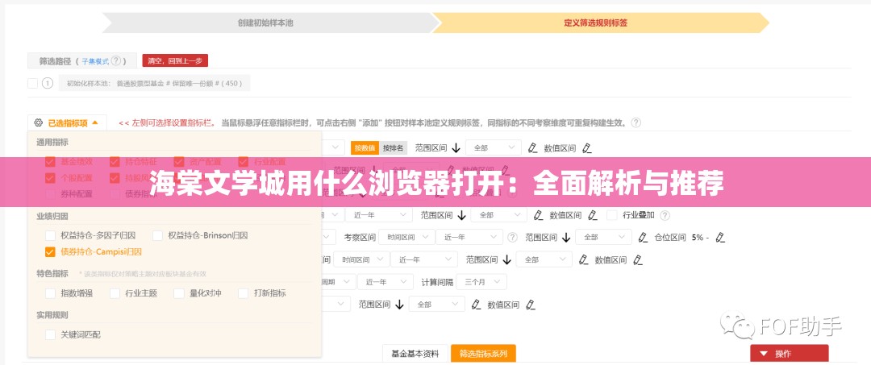Switch to the 筛选指标系列 tab
Image resolution: width=871 pixels, height=365 pixels.
point(483,354)
